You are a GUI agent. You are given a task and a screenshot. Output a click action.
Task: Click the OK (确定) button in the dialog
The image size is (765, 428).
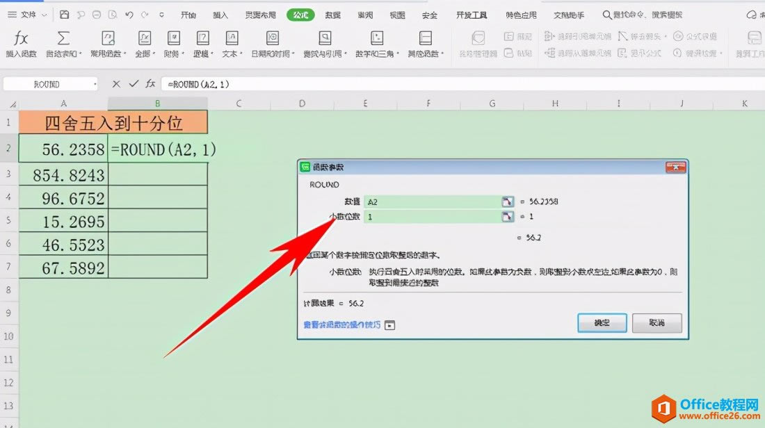[x=602, y=322]
